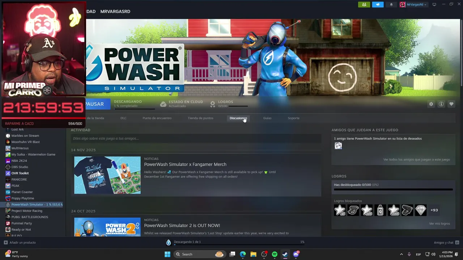
Task: Click the second locked achievement icon
Action: [x=353, y=210]
